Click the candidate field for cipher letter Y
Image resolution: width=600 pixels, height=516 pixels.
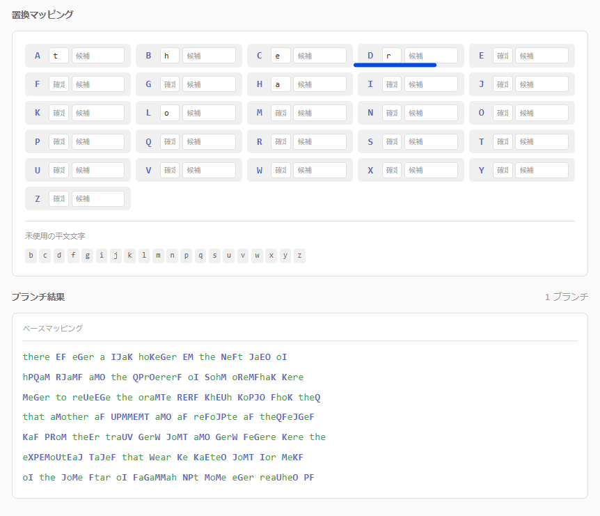[542, 170]
